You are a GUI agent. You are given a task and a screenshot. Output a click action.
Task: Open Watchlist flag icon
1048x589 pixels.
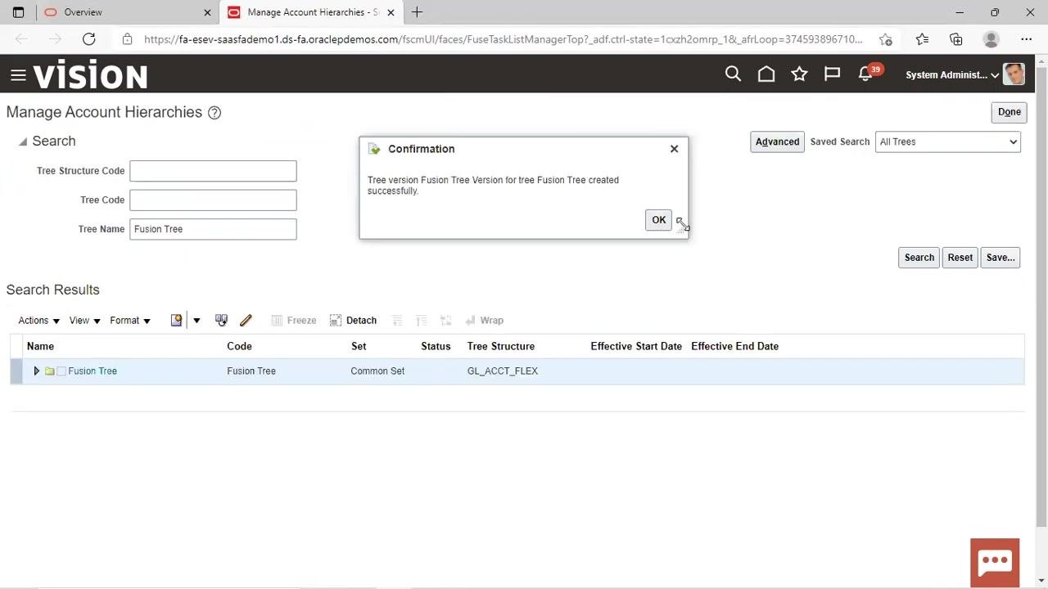point(832,74)
